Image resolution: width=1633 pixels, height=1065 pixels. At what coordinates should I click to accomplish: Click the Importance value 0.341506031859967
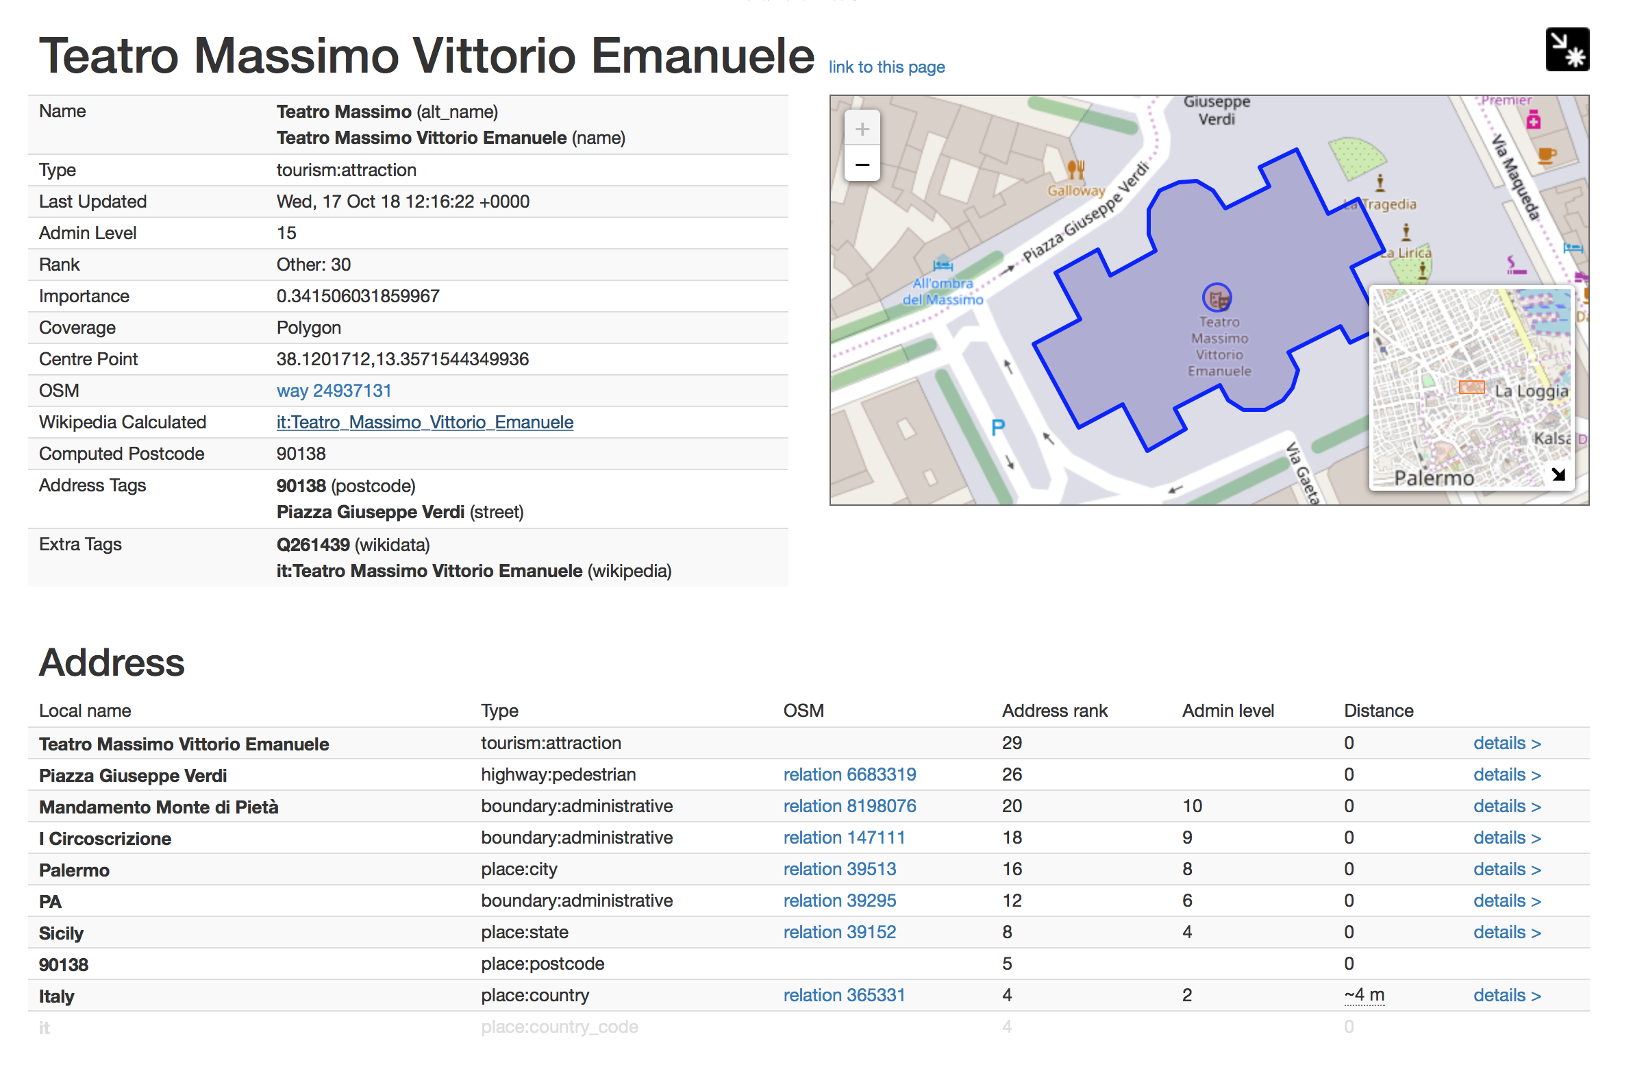(x=358, y=297)
